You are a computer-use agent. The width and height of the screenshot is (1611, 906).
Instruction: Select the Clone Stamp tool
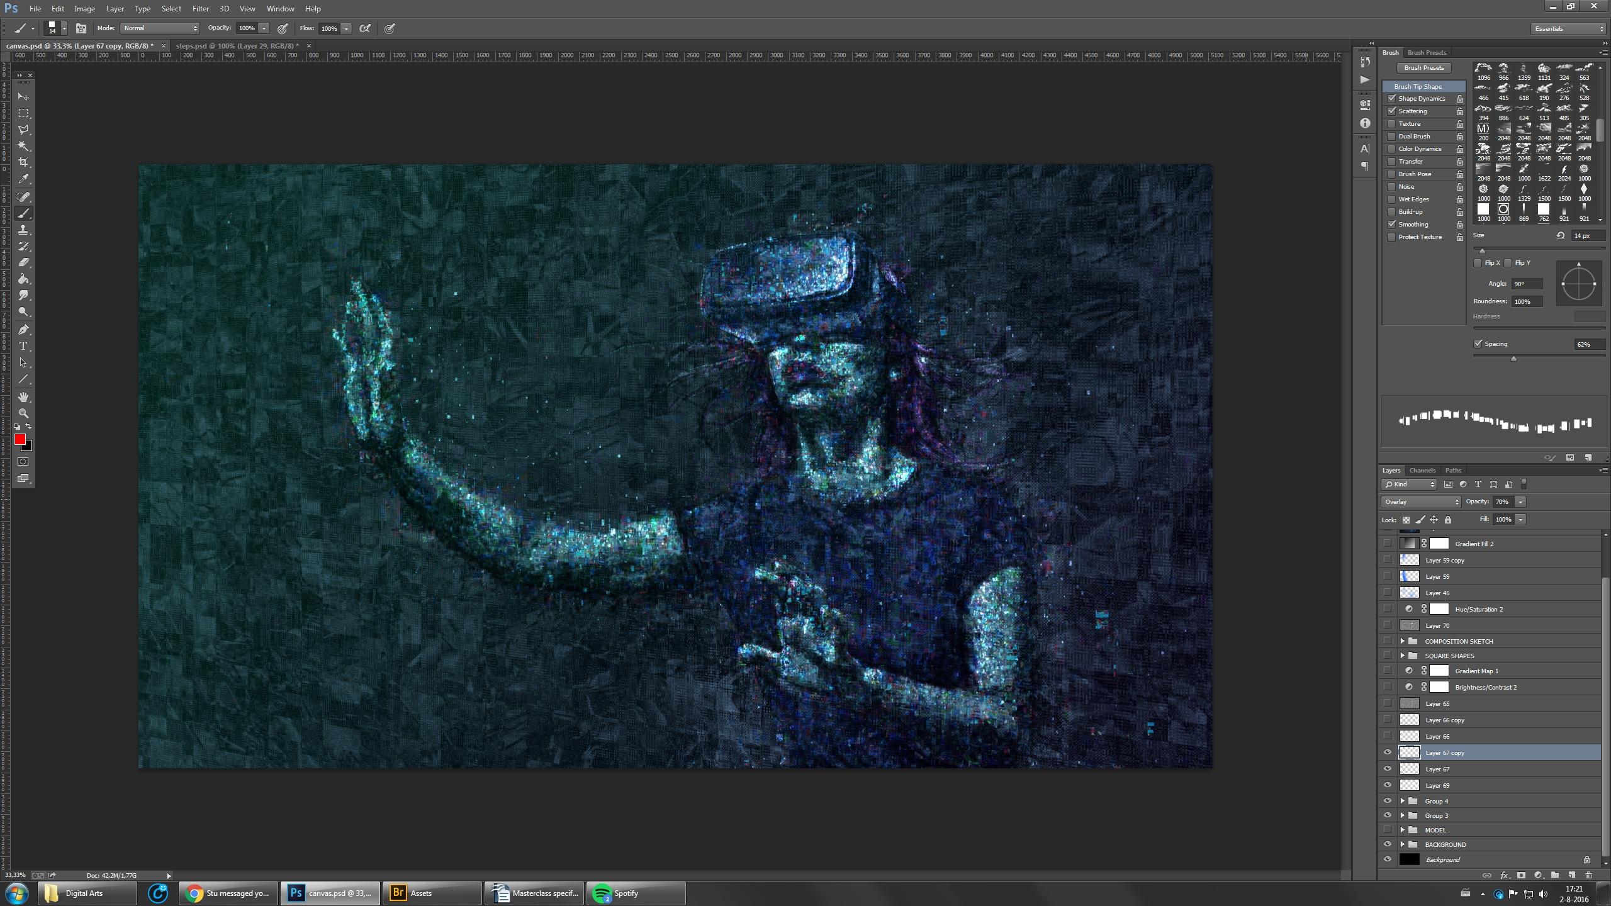(23, 230)
